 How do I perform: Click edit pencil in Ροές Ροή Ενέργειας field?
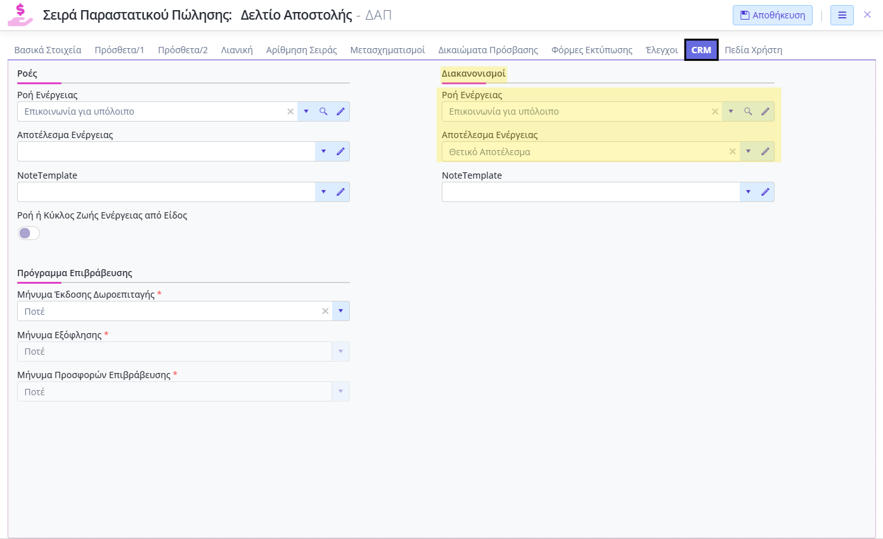point(340,111)
